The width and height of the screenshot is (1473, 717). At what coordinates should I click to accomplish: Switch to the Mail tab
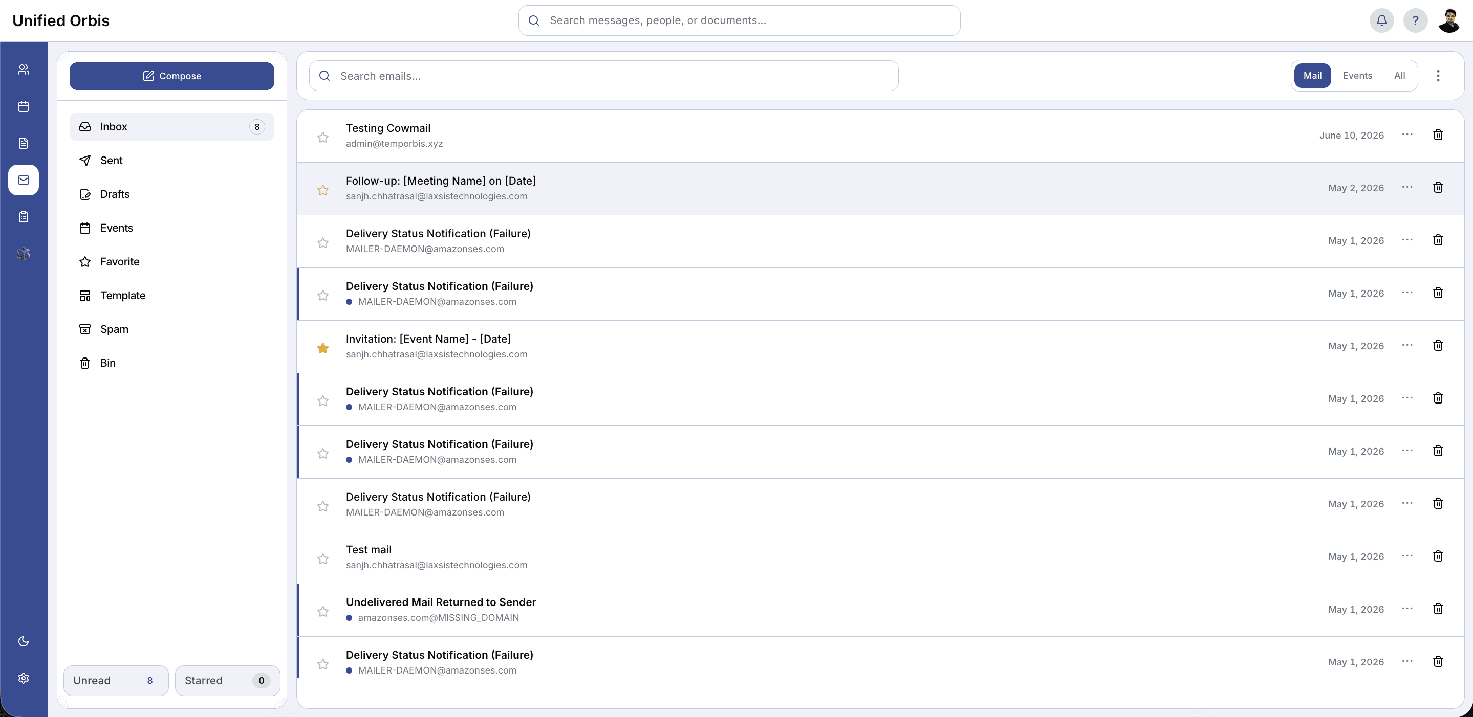pos(1312,75)
